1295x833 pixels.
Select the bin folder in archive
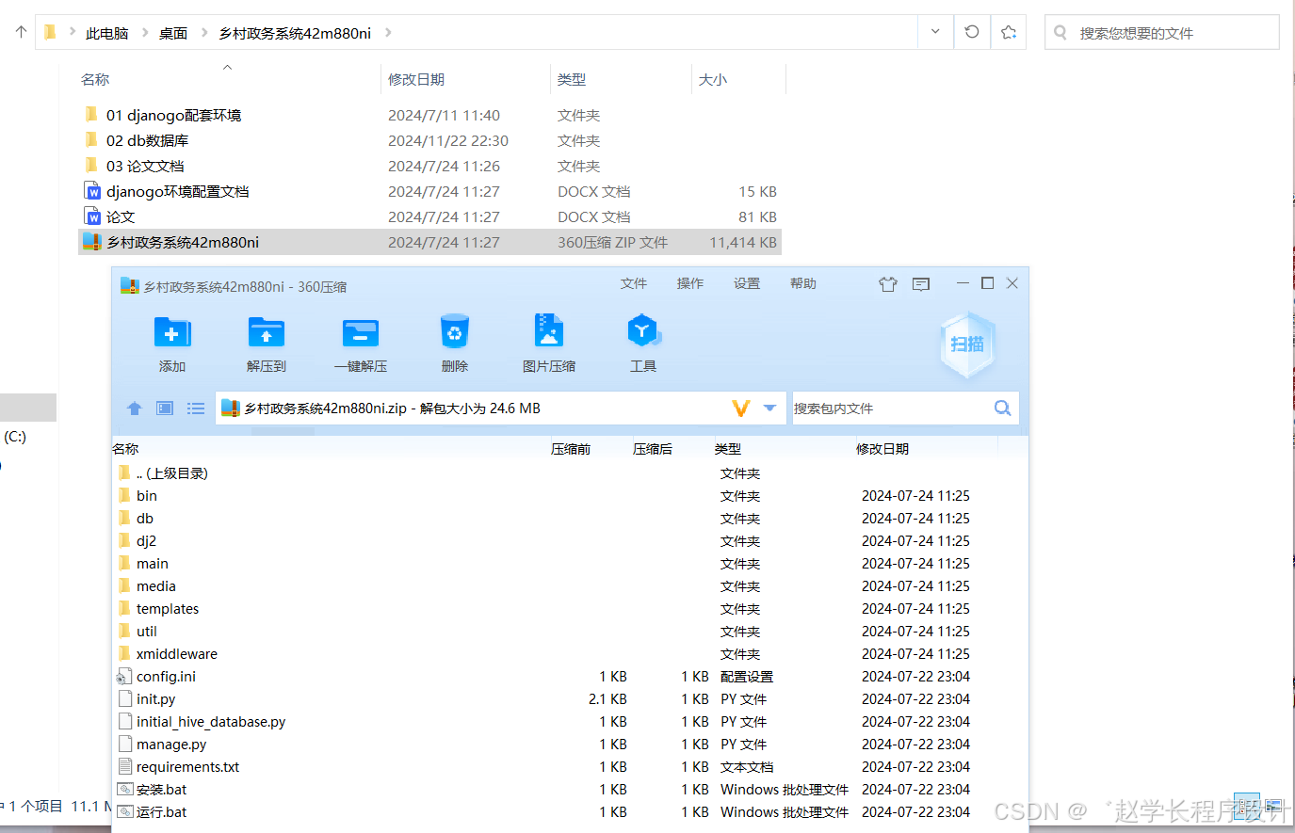147,496
